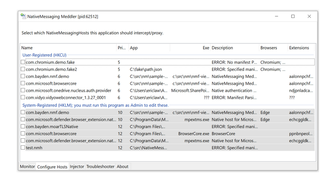The height and width of the screenshot is (173, 325).
Task: Select checkbox for com.bayden.moarTLSNative
Action: (23, 127)
